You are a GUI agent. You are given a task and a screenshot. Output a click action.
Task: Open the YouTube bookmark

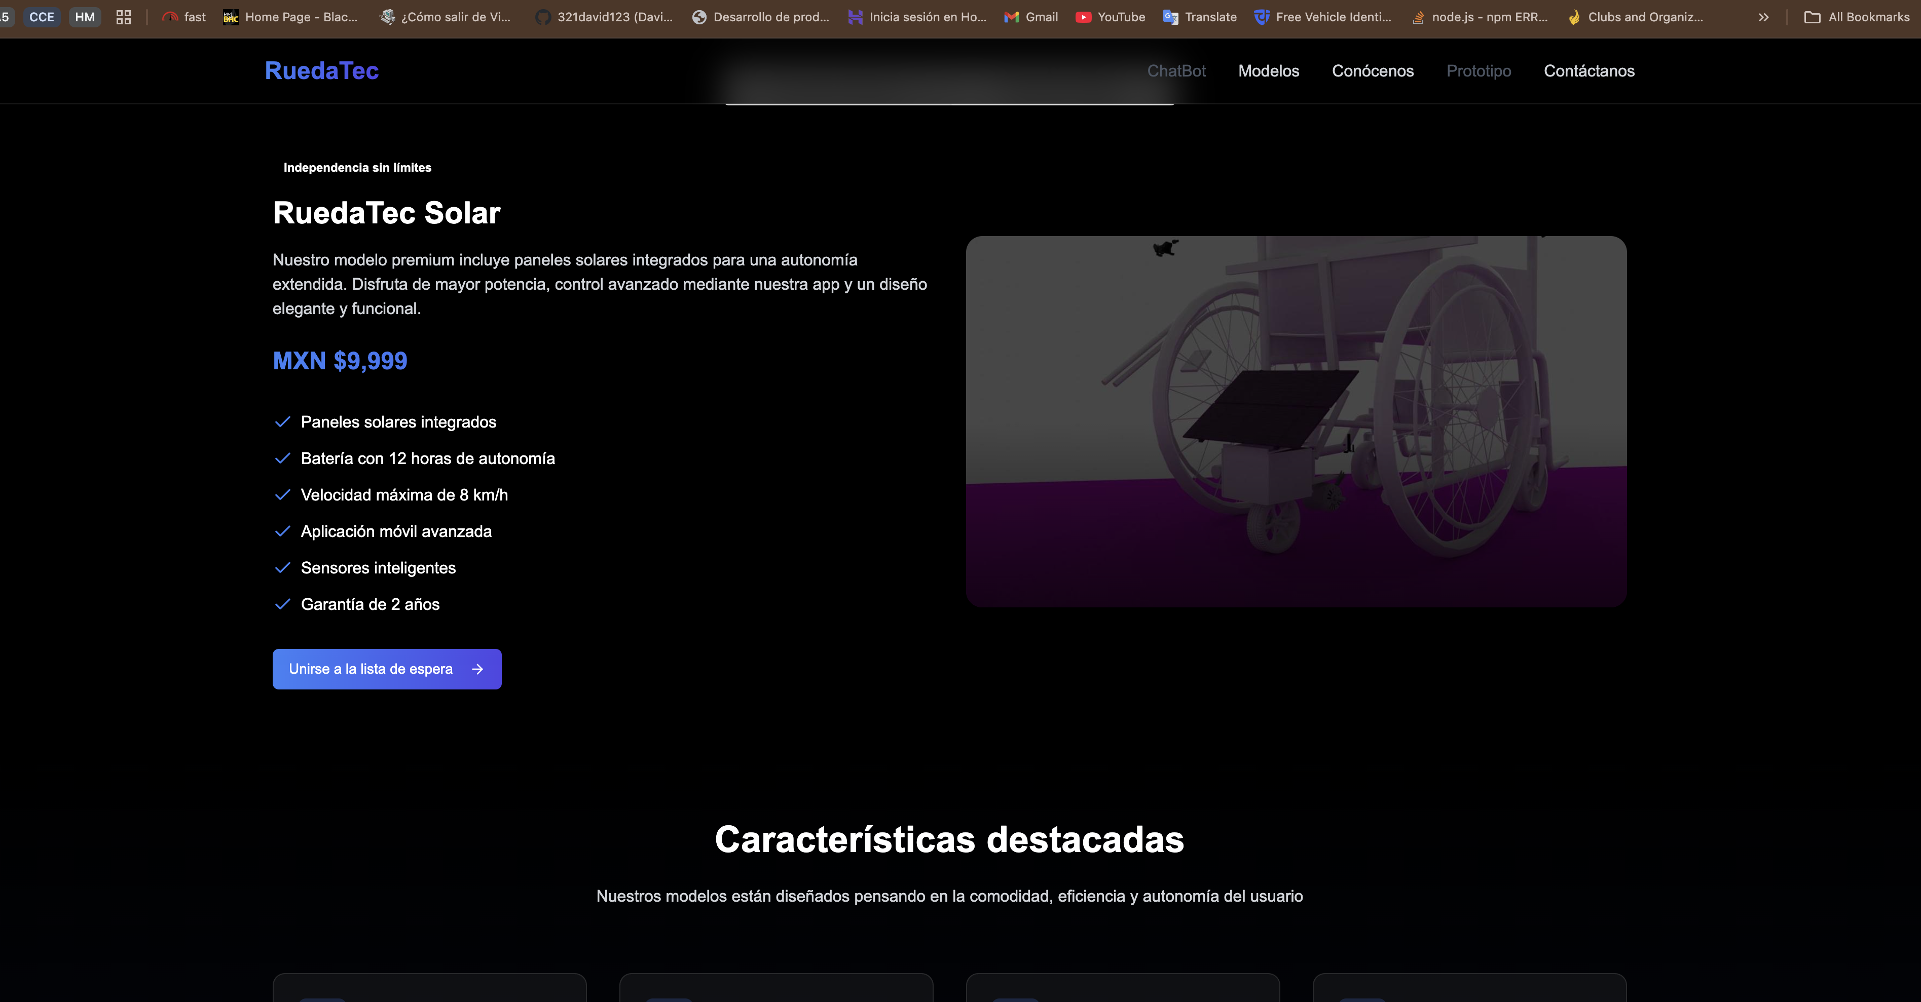1111,16
